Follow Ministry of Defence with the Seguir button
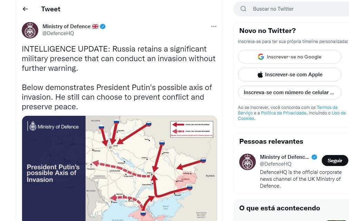The image size is (349, 221). point(335,161)
